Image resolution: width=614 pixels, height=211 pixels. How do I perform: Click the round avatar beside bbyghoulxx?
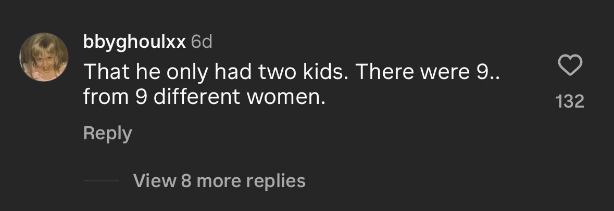pos(44,57)
